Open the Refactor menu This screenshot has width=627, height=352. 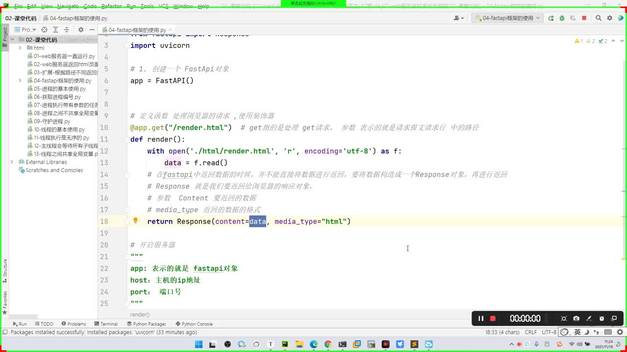112,6
